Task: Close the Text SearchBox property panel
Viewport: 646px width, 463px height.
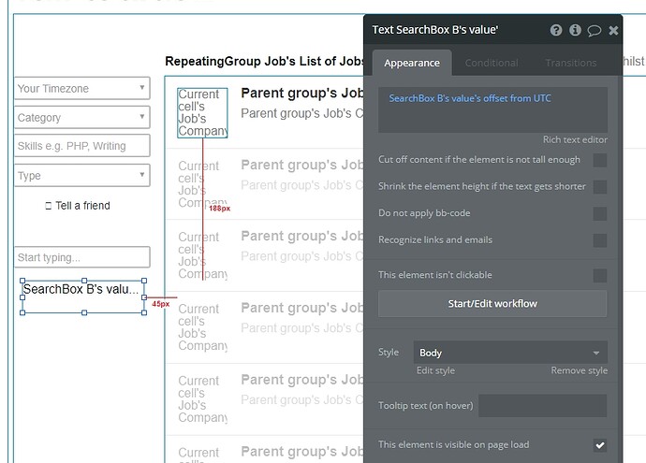Action: pyautogui.click(x=613, y=30)
